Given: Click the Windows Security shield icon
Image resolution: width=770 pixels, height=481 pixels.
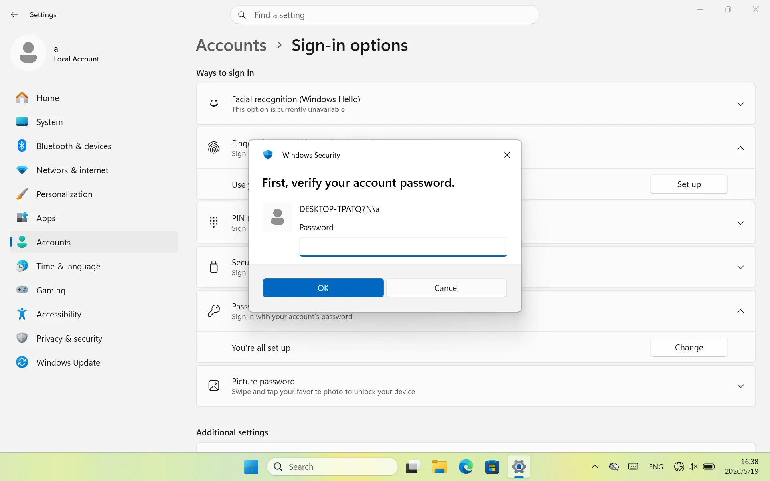Looking at the screenshot, I should [268, 155].
